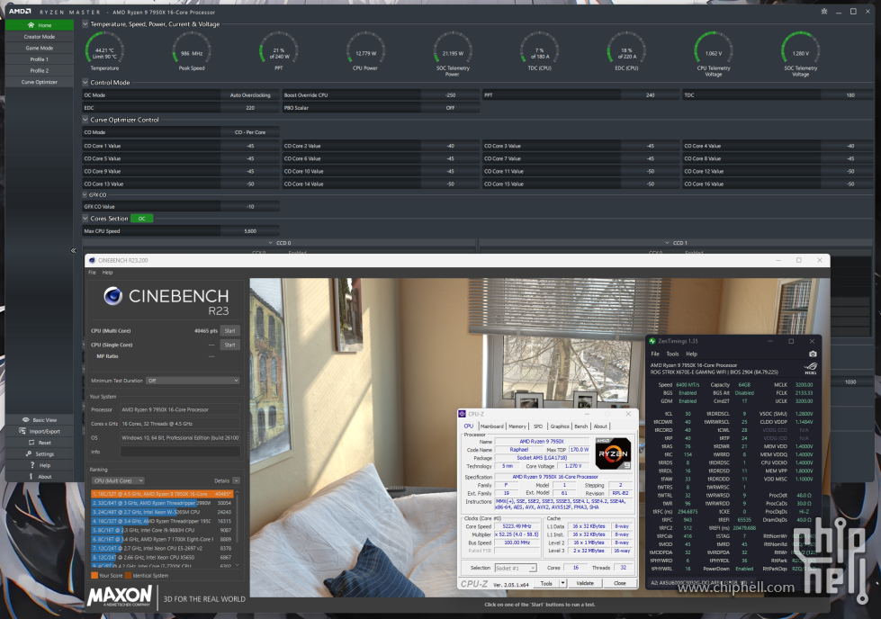Click the Cinebench ranking list scrollbar
Image resolution: width=881 pixels, height=619 pixels.
click(237, 528)
